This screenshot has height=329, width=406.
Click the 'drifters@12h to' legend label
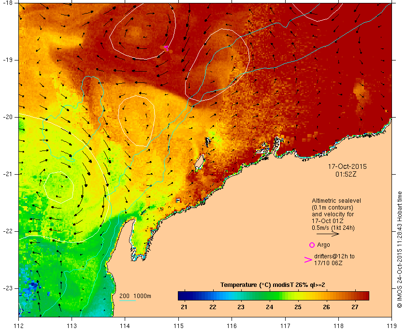[x=334, y=256]
